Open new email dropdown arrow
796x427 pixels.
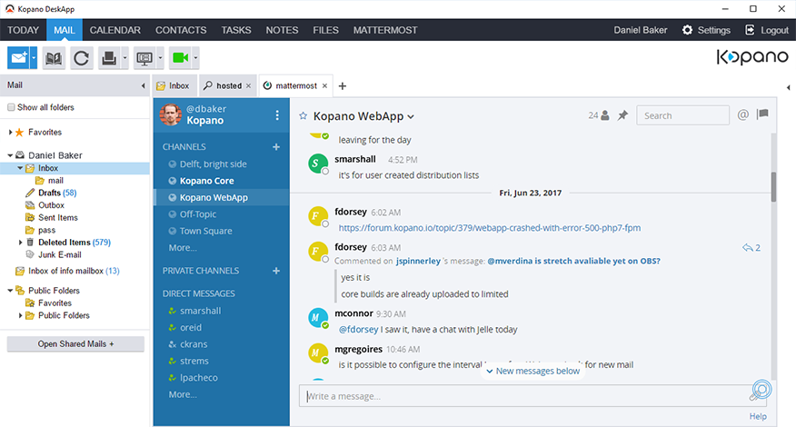34,58
